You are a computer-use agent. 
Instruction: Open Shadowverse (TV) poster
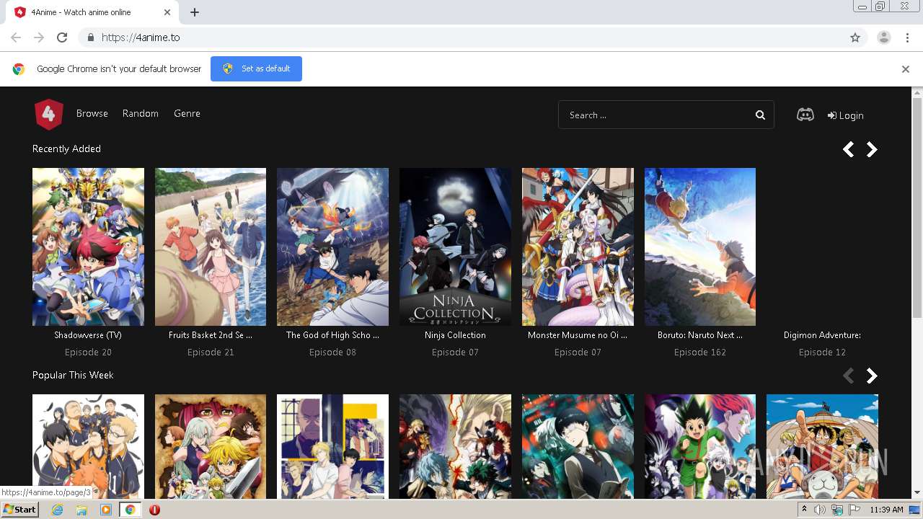(88, 247)
